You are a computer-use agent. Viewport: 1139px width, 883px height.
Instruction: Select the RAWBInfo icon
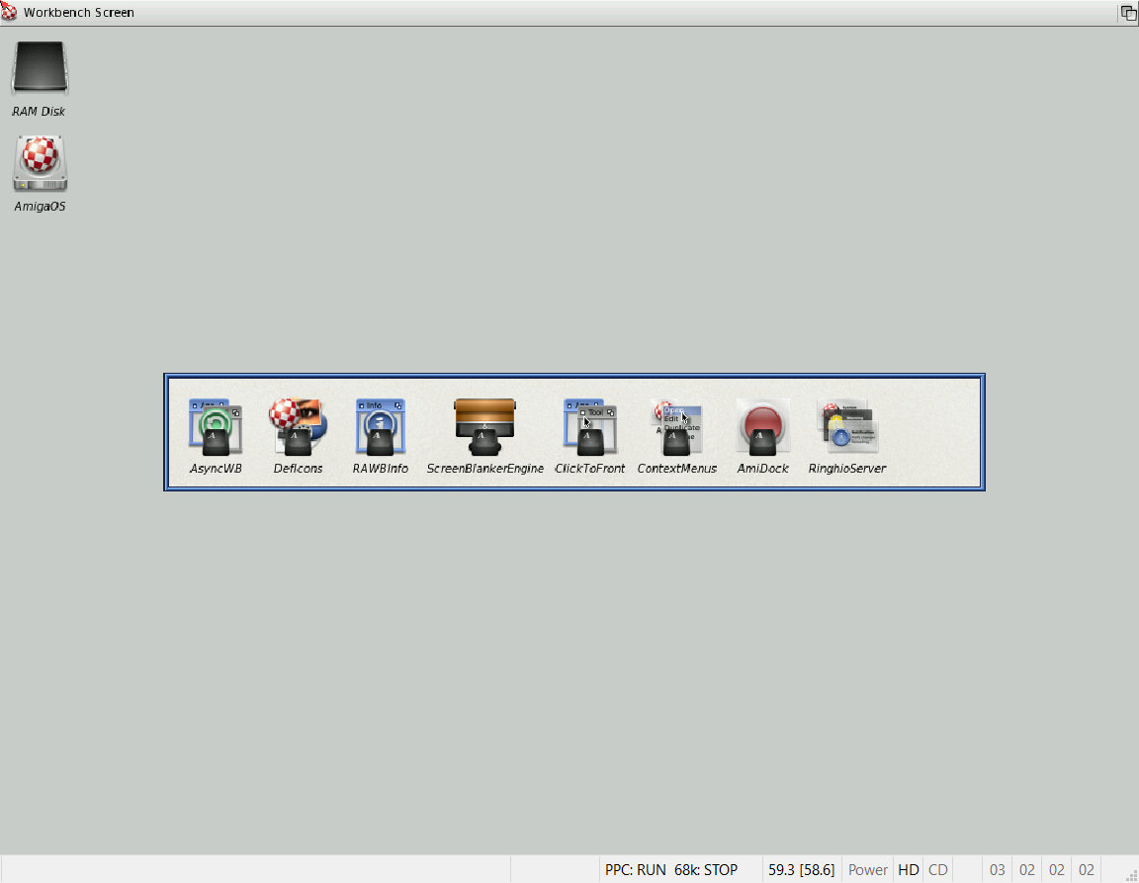coord(380,427)
